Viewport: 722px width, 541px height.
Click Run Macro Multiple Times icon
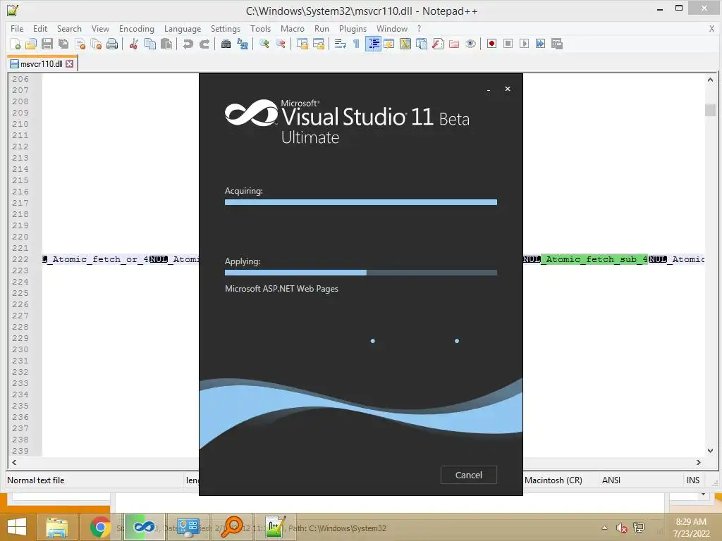pyautogui.click(x=540, y=44)
